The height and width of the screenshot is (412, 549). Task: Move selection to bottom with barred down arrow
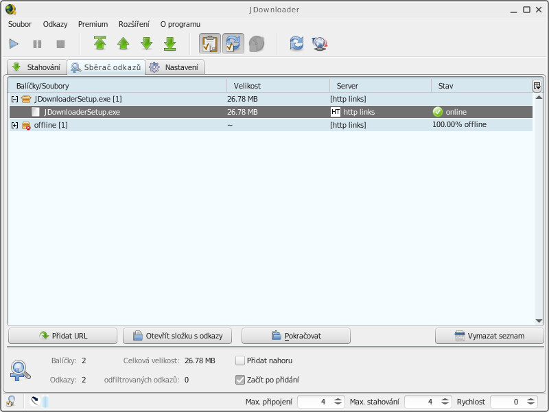[x=170, y=43]
